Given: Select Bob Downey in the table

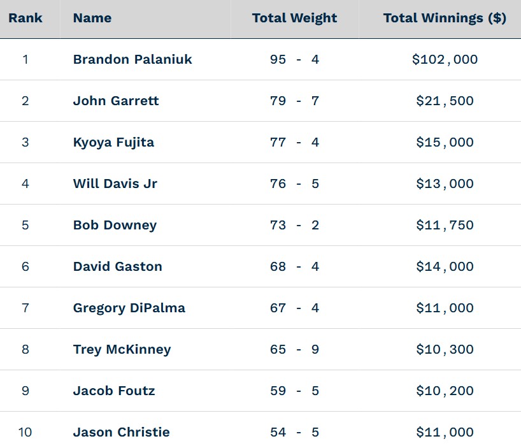Looking at the screenshot, I should click(x=115, y=225).
